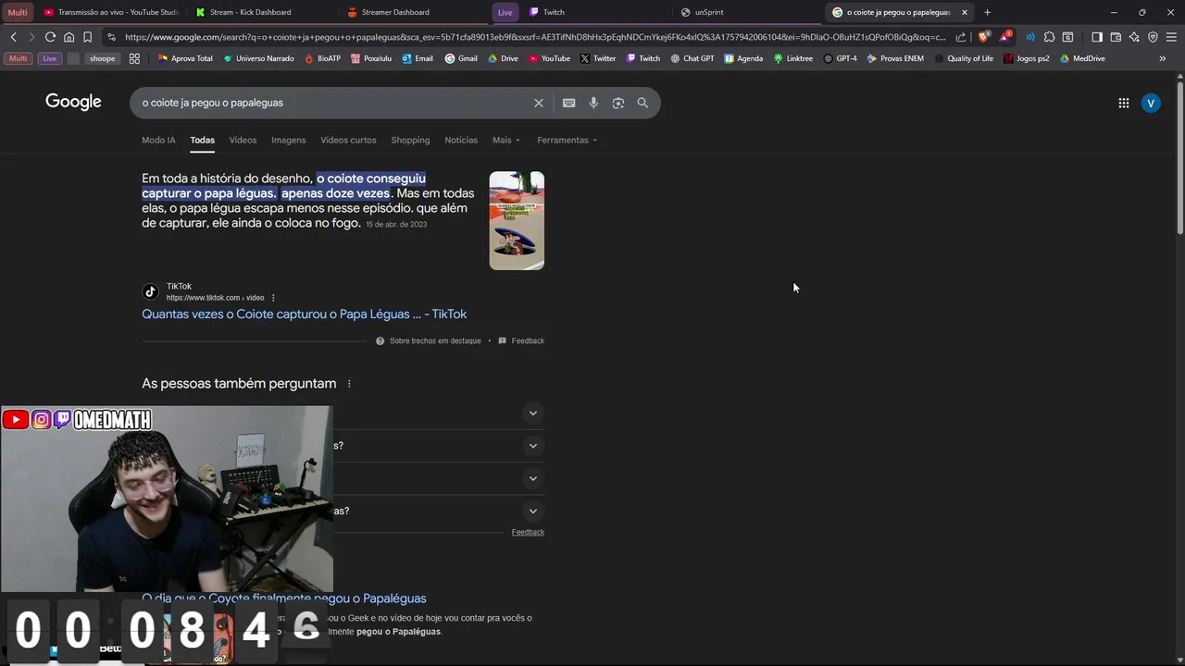Open the extensions puzzle icon
1185x666 pixels.
(x=1049, y=37)
